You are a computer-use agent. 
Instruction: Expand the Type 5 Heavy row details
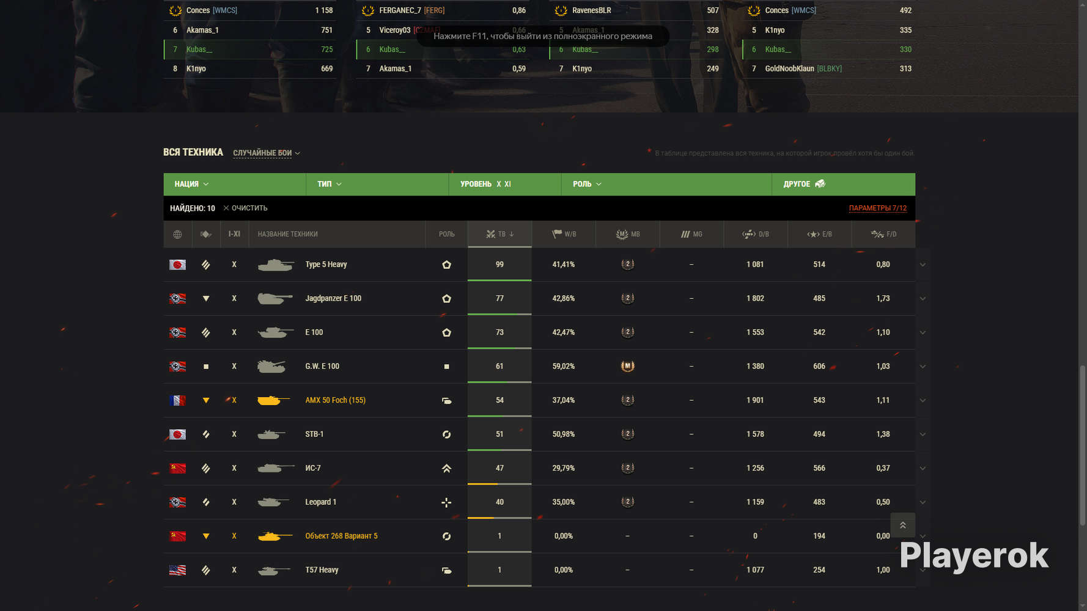click(923, 265)
